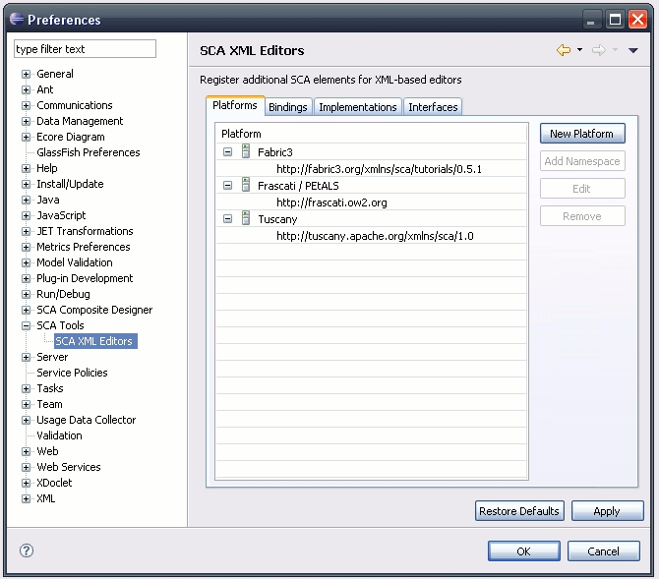Apply the preference changes
This screenshot has width=659, height=579.
[x=607, y=511]
